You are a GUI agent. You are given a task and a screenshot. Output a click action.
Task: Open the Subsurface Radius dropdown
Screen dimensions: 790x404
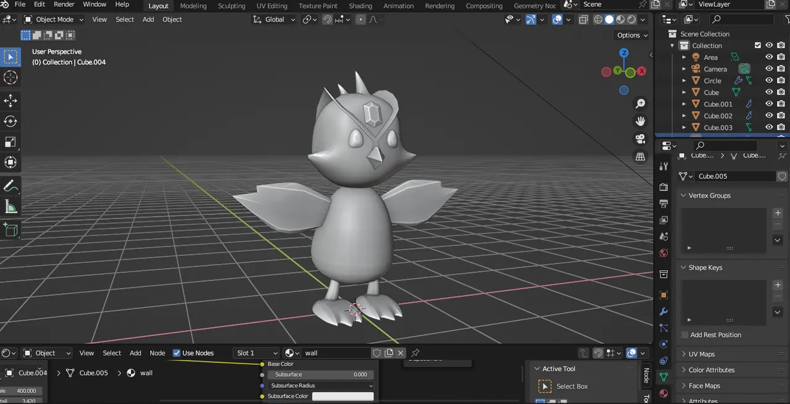click(320, 385)
